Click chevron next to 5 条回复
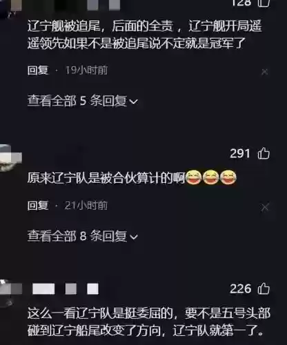The image size is (287, 345). click(134, 101)
